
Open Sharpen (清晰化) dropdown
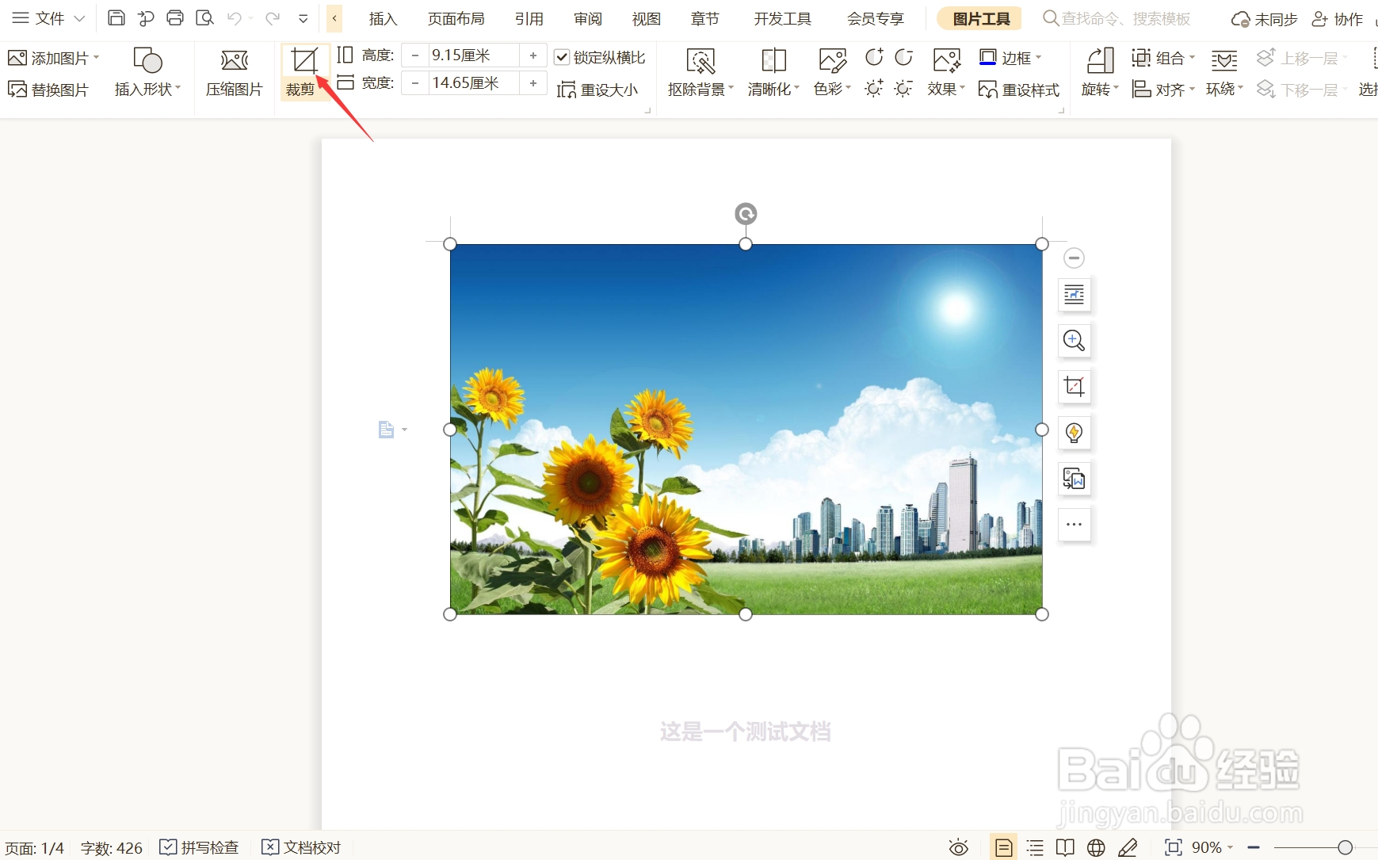pyautogui.click(x=797, y=88)
